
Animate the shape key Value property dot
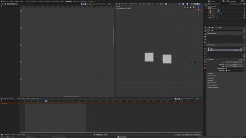(244, 62)
